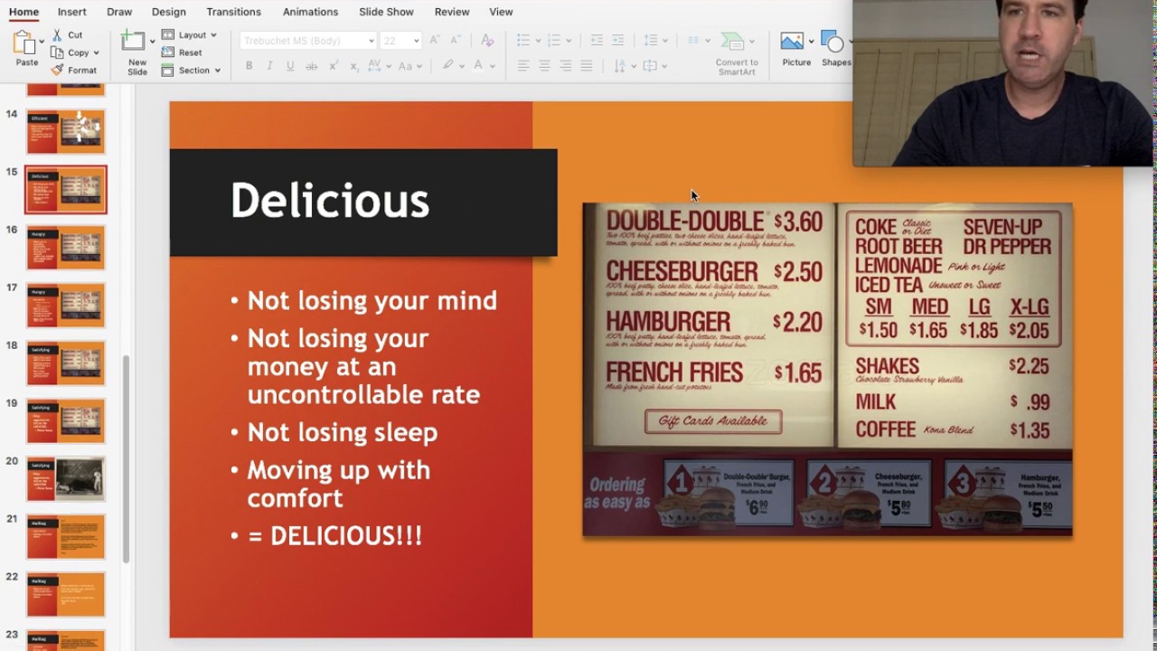Click the bulleted list icon
Viewport: 1157px width, 651px height.
click(523, 41)
